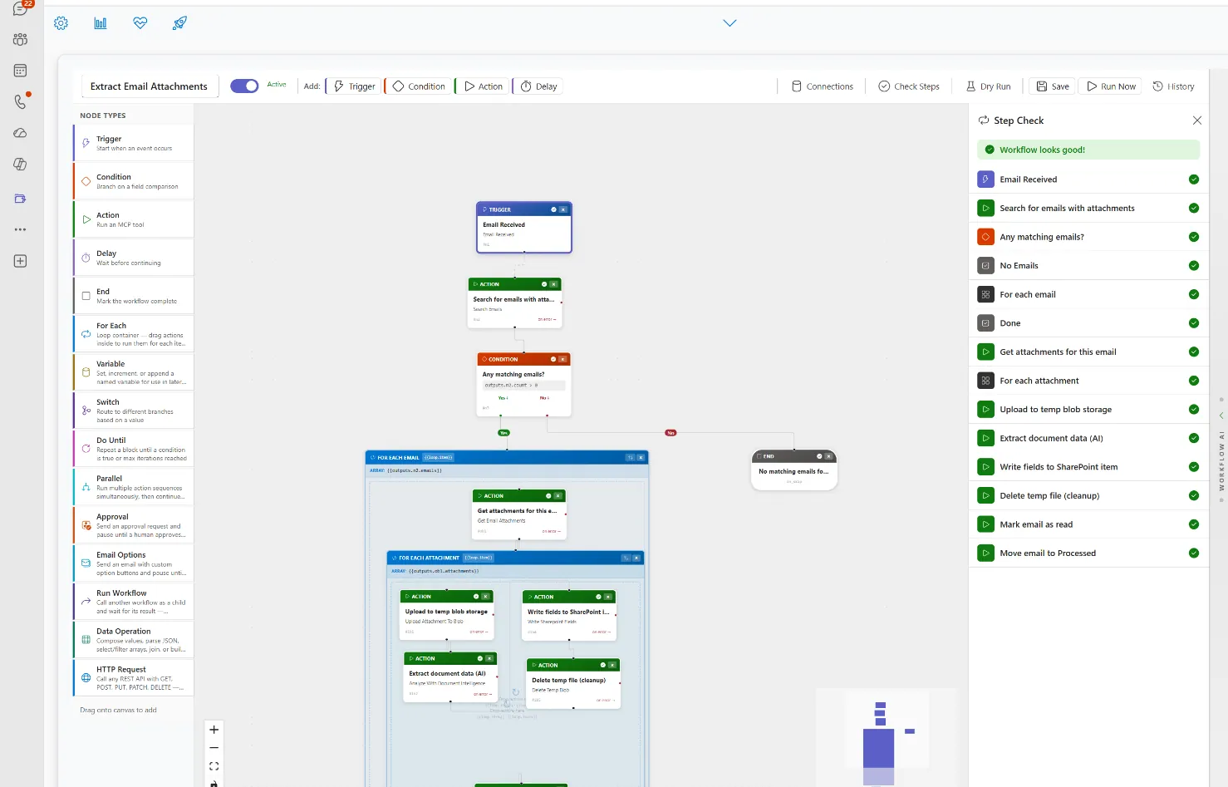
Task: Add a Trigger node from toolbar
Action: 354,86
